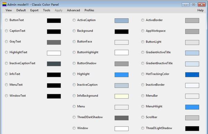208x134 pixels.
Task: Select the ThreeDDarkShadow radio button
Action: (74, 117)
